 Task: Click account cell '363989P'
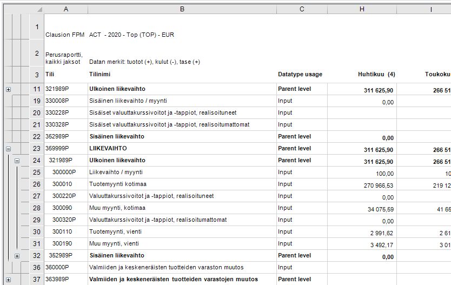[x=66, y=279]
